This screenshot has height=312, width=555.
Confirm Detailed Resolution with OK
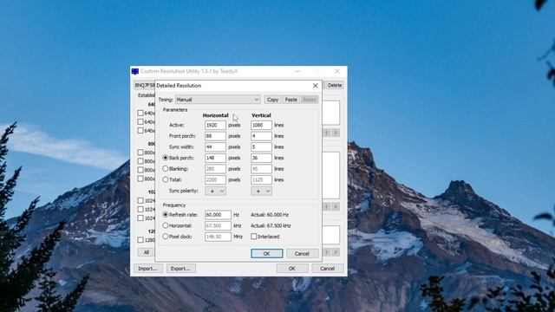click(x=267, y=254)
